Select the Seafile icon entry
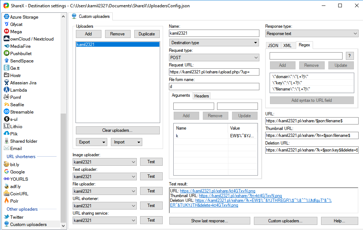 (x=7, y=105)
